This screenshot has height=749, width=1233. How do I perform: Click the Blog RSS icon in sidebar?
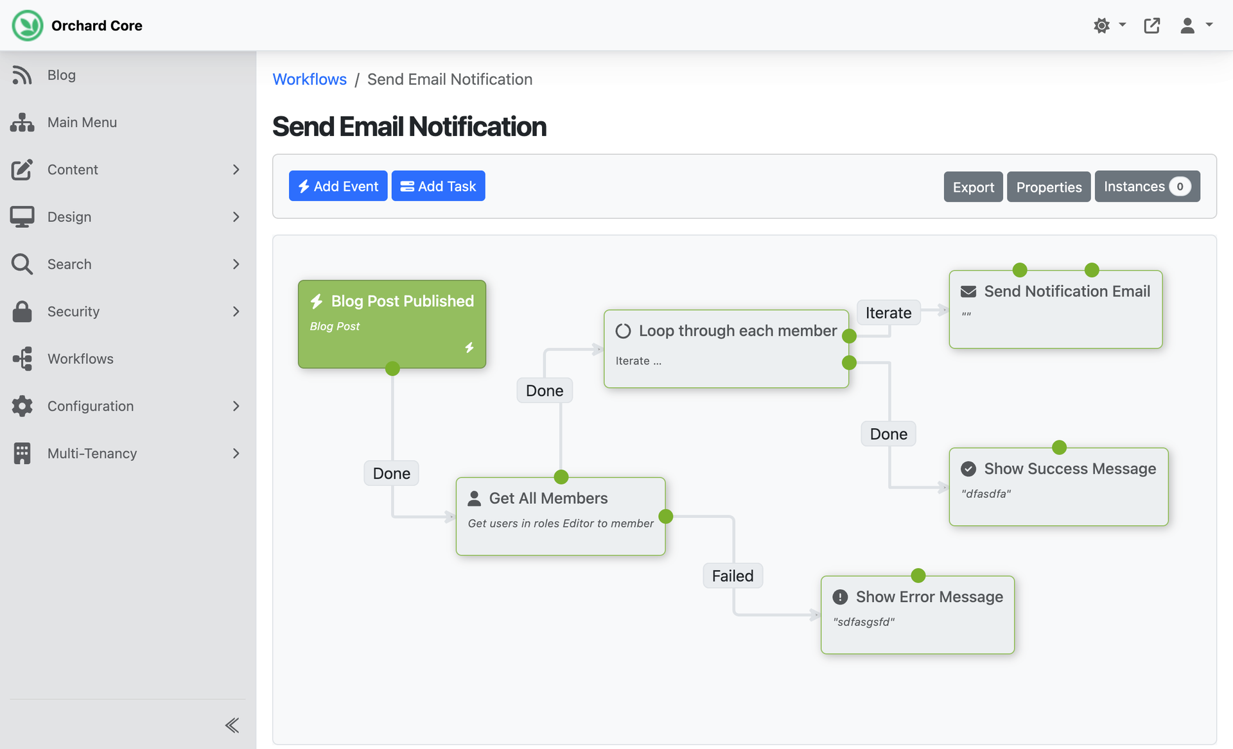pos(22,75)
